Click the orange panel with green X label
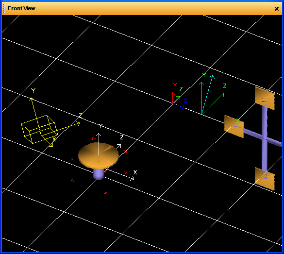284x254 pixels. tap(234, 126)
